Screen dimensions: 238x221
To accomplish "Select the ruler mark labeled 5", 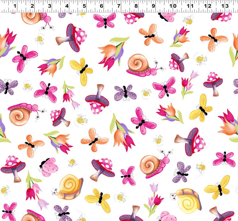I will tap(84, 6).
